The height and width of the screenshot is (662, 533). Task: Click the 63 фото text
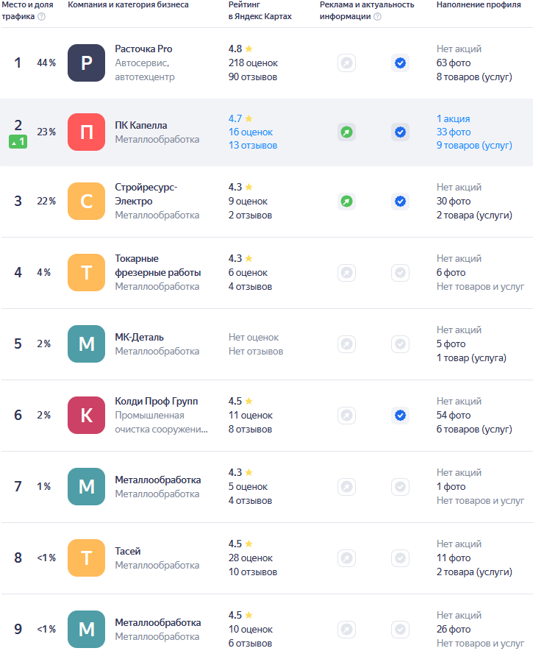click(x=454, y=63)
